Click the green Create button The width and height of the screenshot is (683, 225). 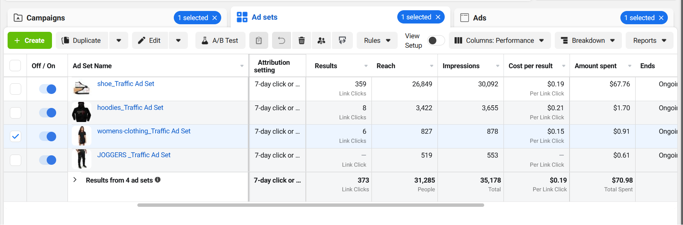pos(30,41)
